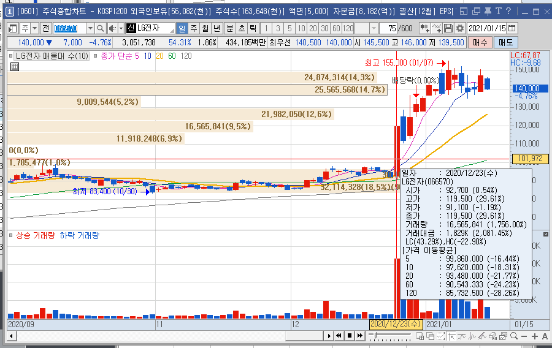Open the calendar date picker icon
This screenshot has width=552, height=348.
(x=512, y=28)
